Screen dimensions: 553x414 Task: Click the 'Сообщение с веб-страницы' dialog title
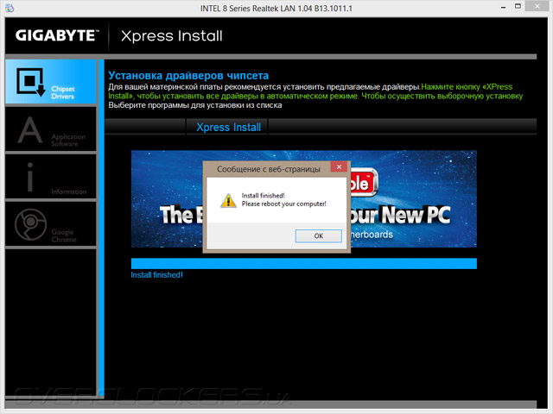pos(269,169)
